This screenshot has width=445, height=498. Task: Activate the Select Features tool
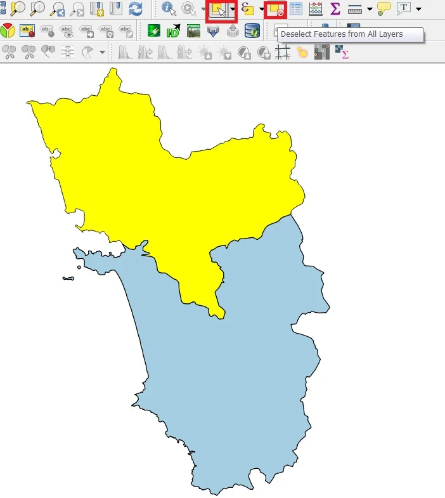(218, 10)
